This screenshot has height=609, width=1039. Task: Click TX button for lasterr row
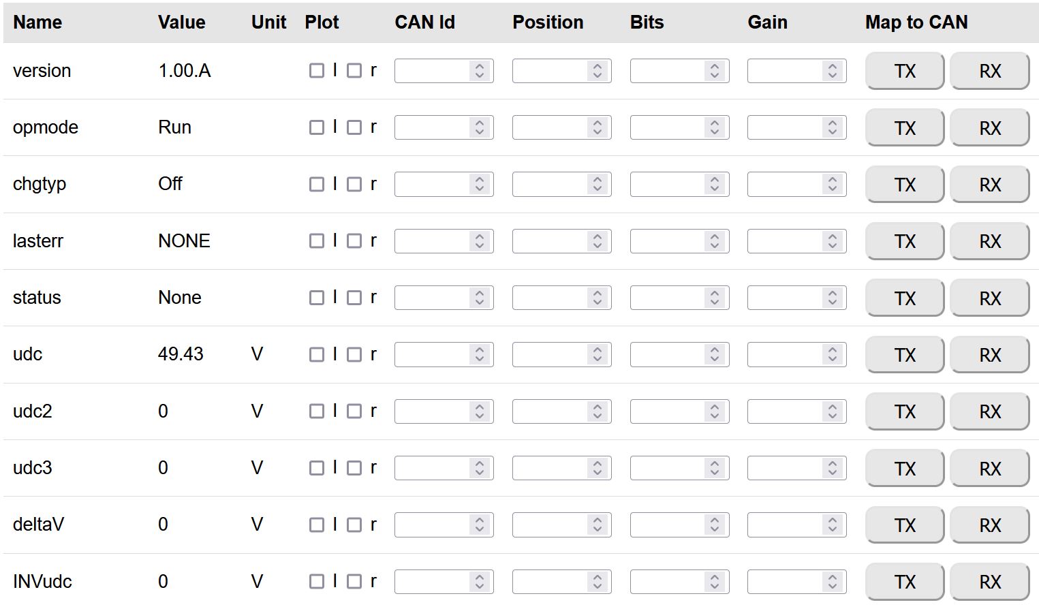[904, 241]
